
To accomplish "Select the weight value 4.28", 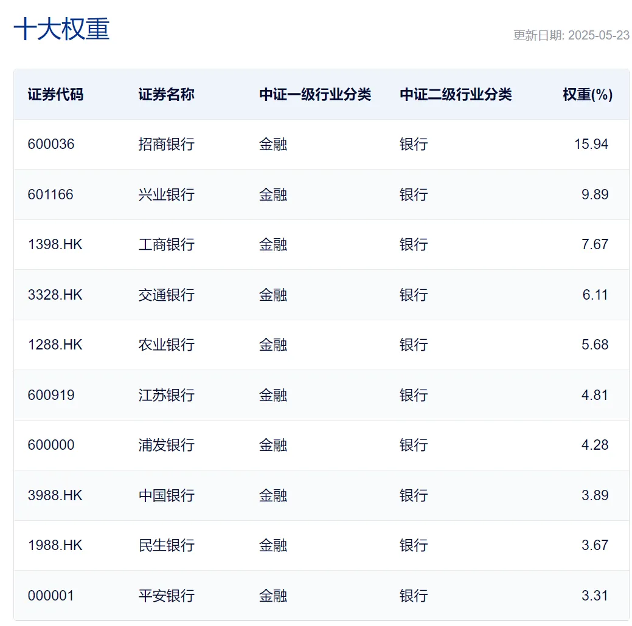I will [x=594, y=445].
